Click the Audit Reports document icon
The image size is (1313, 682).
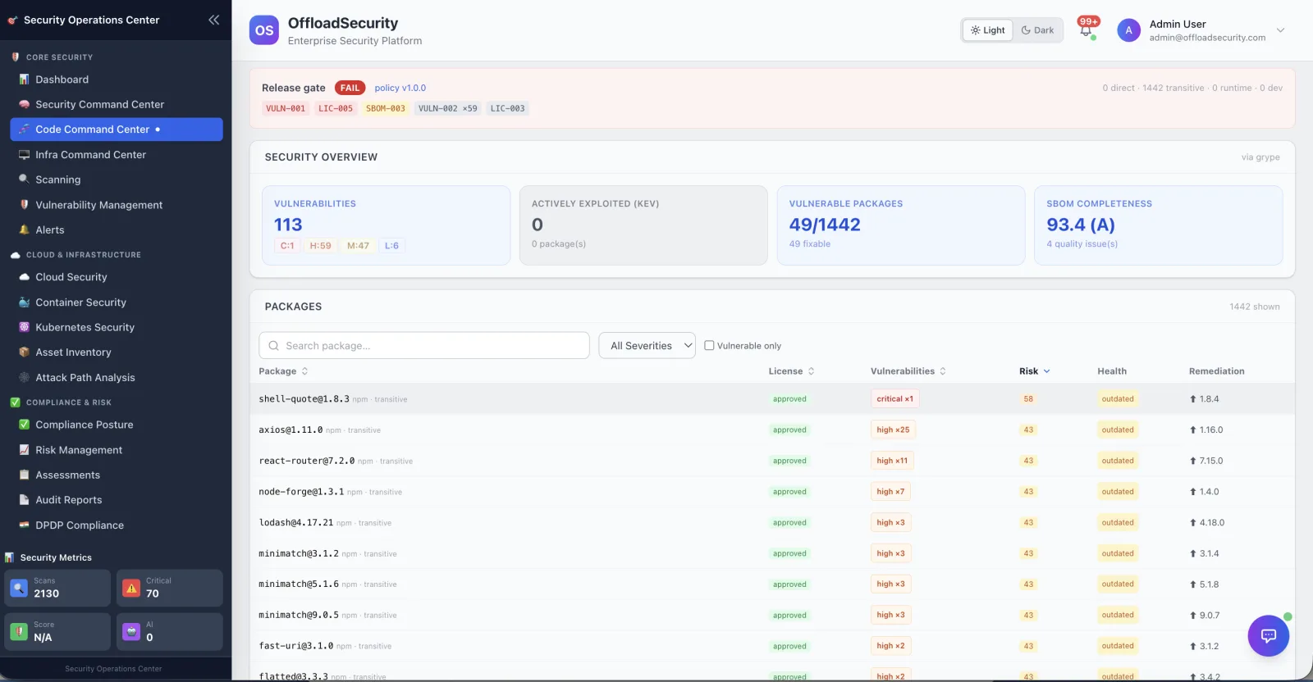click(x=24, y=500)
